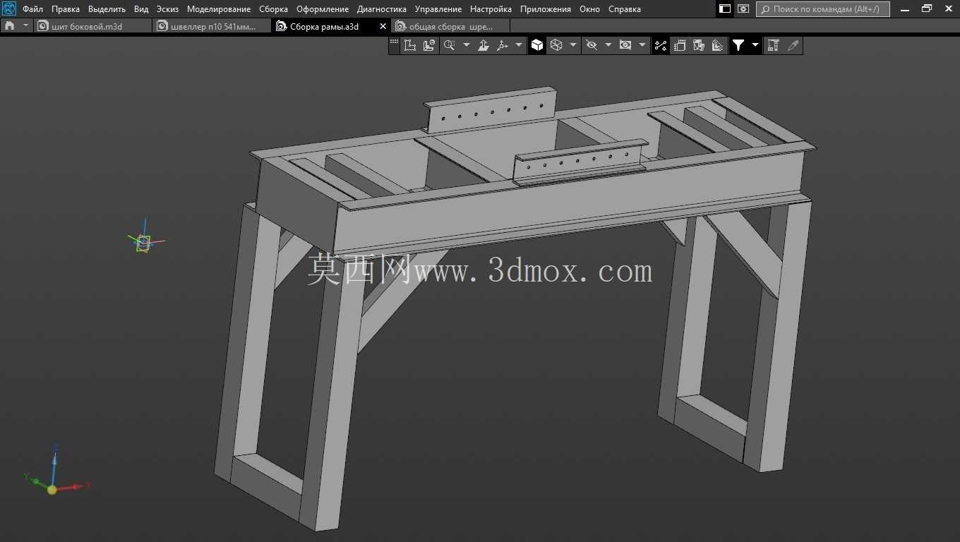Go to the Home start page icon
960x542 pixels.
pyautogui.click(x=9, y=26)
